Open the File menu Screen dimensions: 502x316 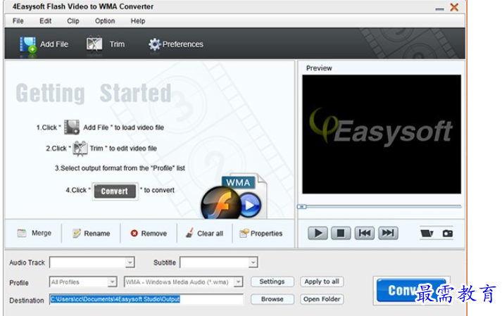[18, 21]
